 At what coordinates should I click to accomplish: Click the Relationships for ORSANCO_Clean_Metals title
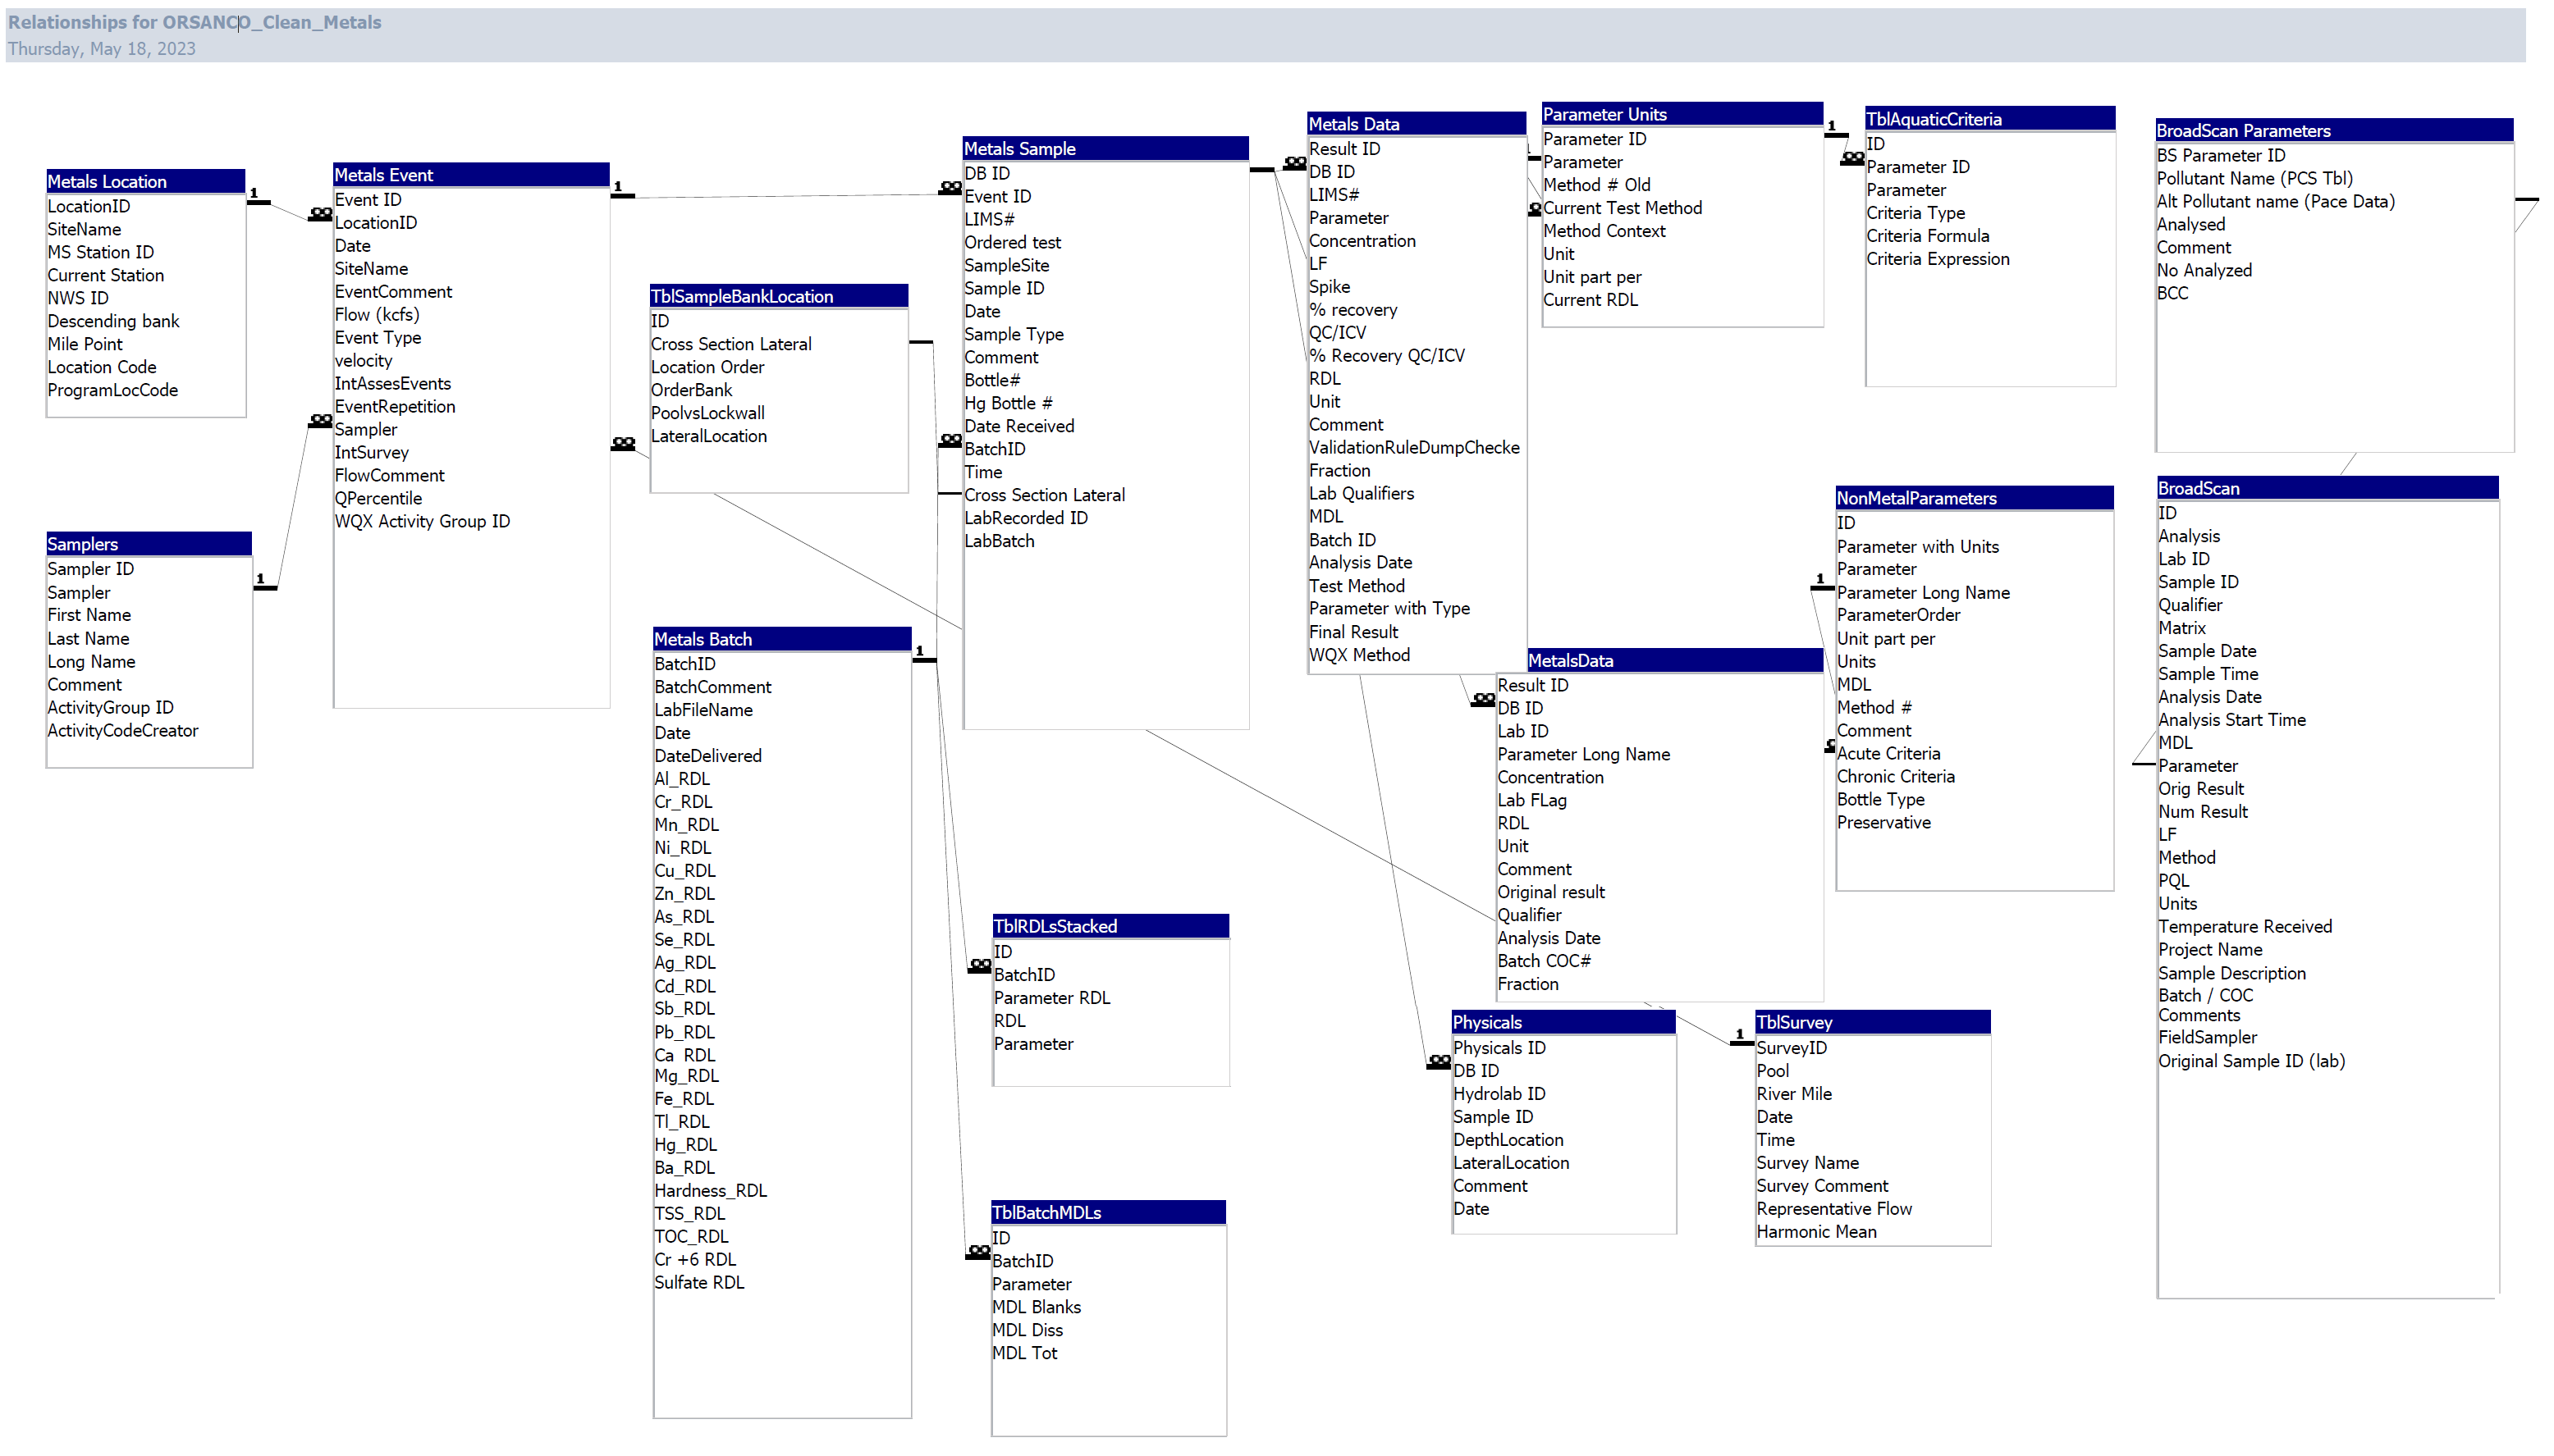click(194, 22)
